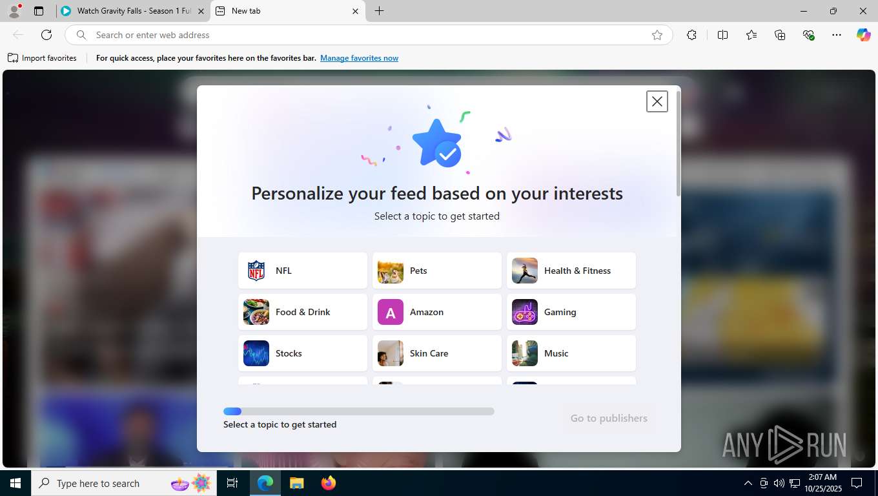Screen dimensions: 878x496
Task: Open Browser essentials heart icon
Action: tap(808, 35)
